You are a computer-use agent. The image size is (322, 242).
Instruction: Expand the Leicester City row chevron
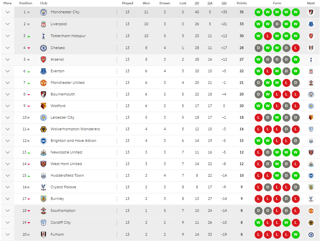click(8, 117)
